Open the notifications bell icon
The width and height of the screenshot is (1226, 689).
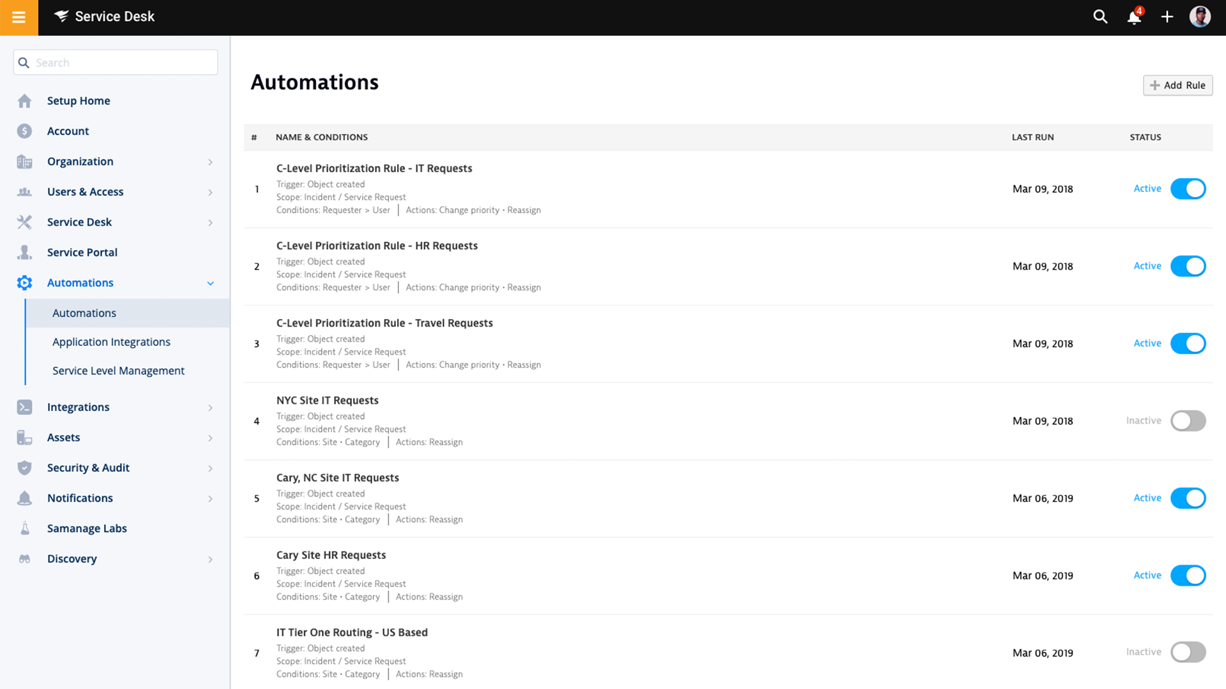pyautogui.click(x=1134, y=17)
